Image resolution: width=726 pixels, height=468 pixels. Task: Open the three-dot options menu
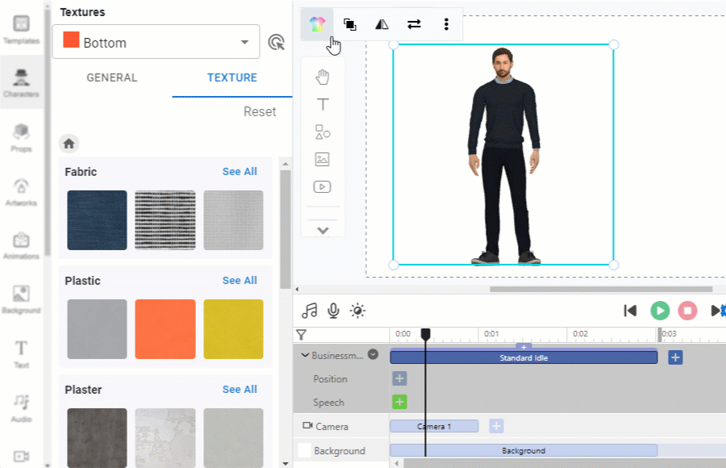point(446,24)
